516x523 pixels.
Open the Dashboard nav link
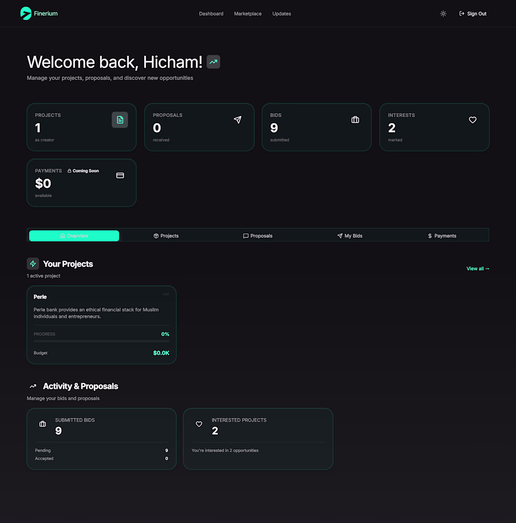(x=211, y=14)
